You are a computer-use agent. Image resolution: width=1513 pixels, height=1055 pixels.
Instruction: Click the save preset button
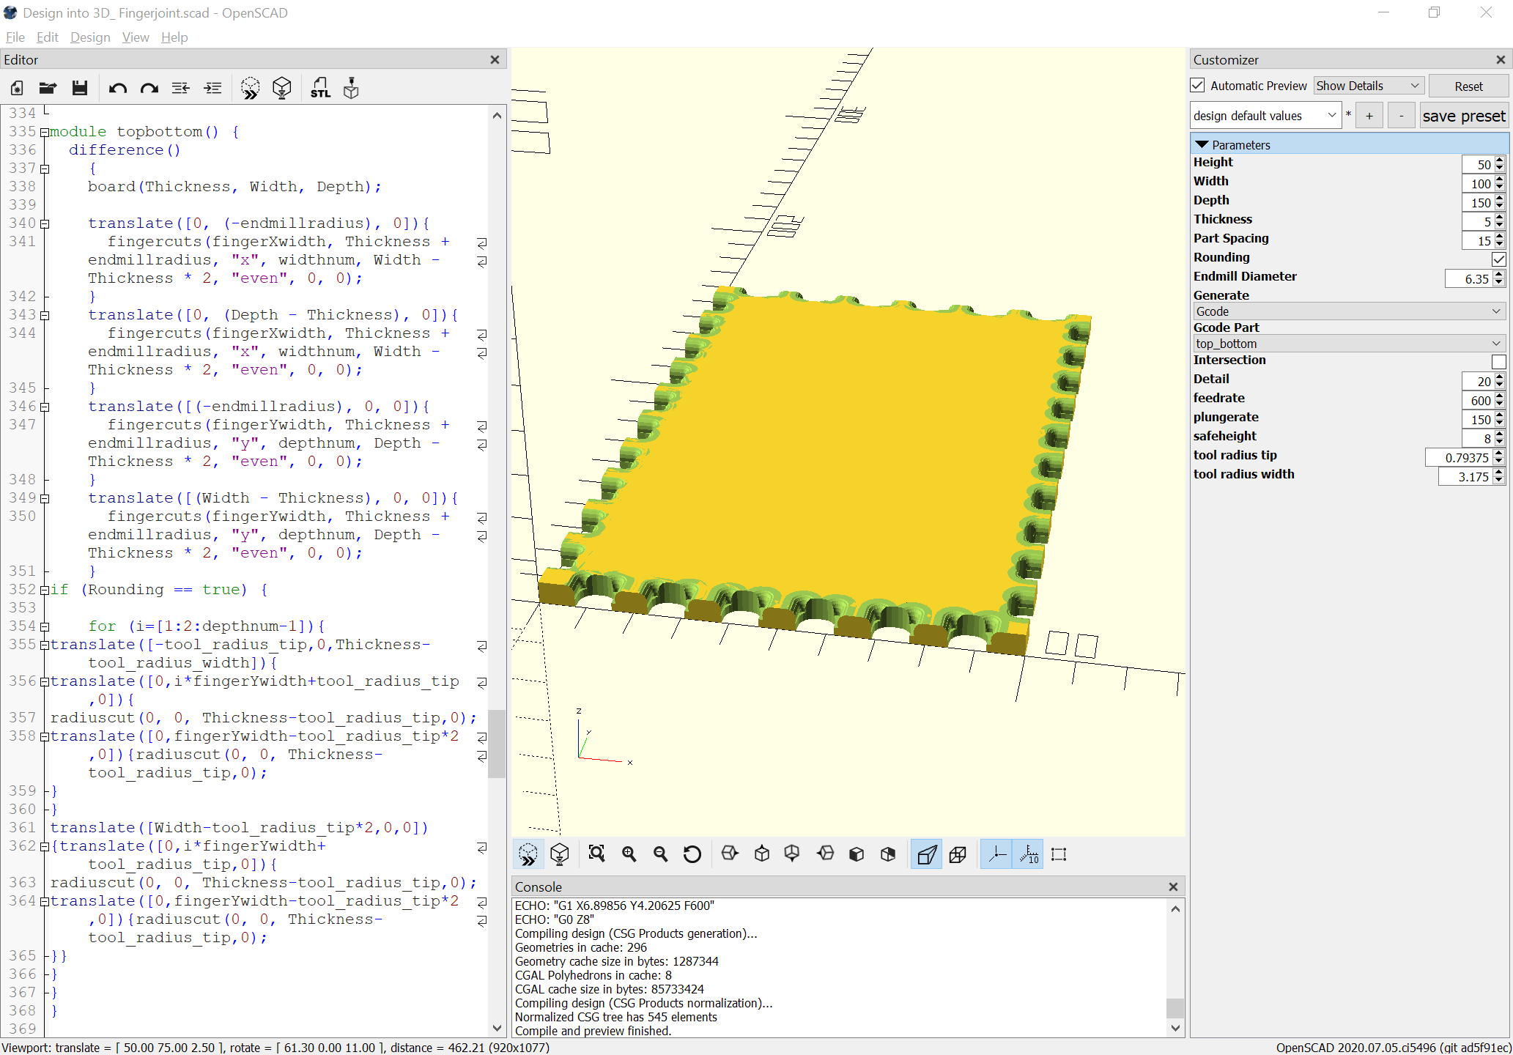click(x=1463, y=116)
